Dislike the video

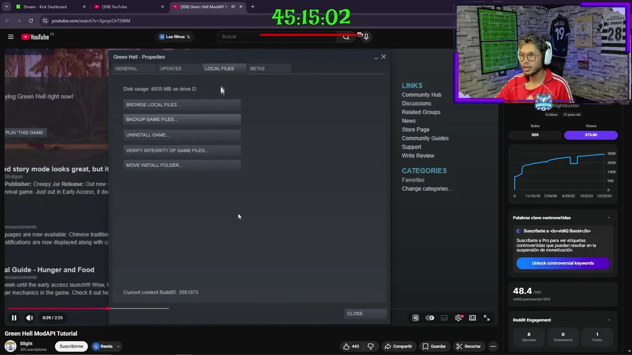tap(371, 346)
